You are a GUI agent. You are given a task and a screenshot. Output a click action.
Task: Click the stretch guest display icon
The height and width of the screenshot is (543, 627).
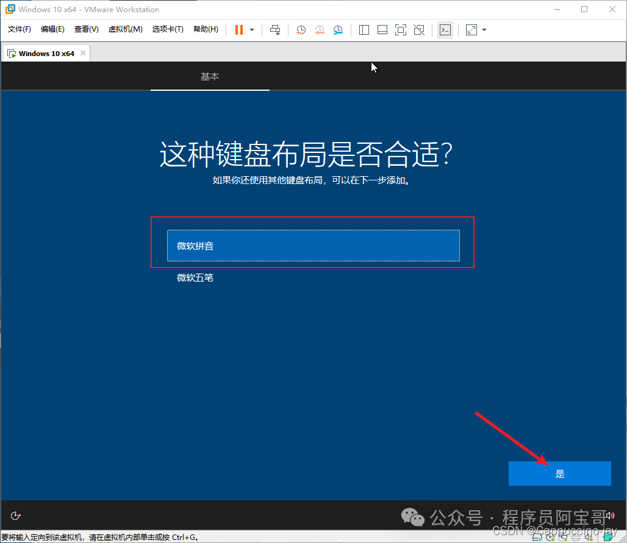click(x=471, y=30)
